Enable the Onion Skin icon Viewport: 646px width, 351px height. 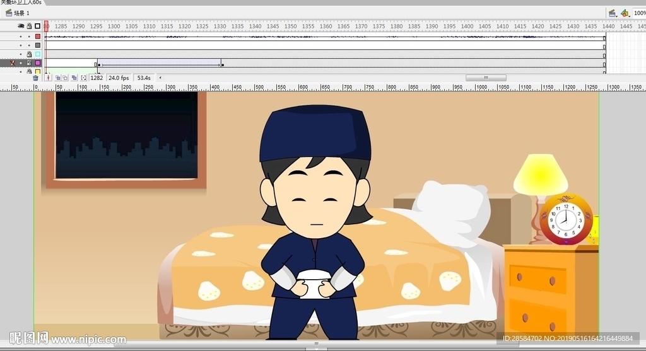click(x=57, y=78)
